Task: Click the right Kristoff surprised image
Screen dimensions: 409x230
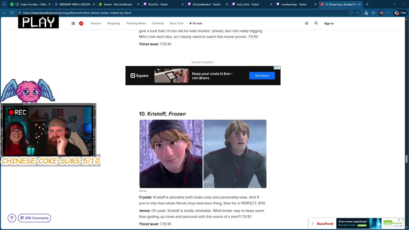Action: 235,154
